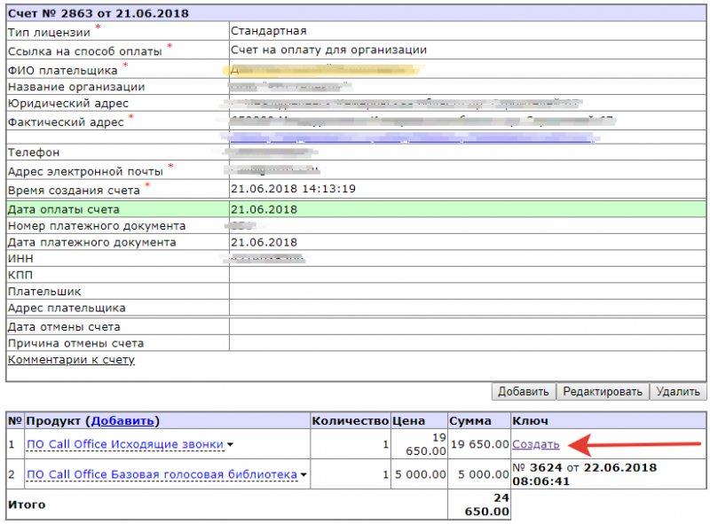
Task: Click the ФИО плательщика label
Action: (x=62, y=71)
